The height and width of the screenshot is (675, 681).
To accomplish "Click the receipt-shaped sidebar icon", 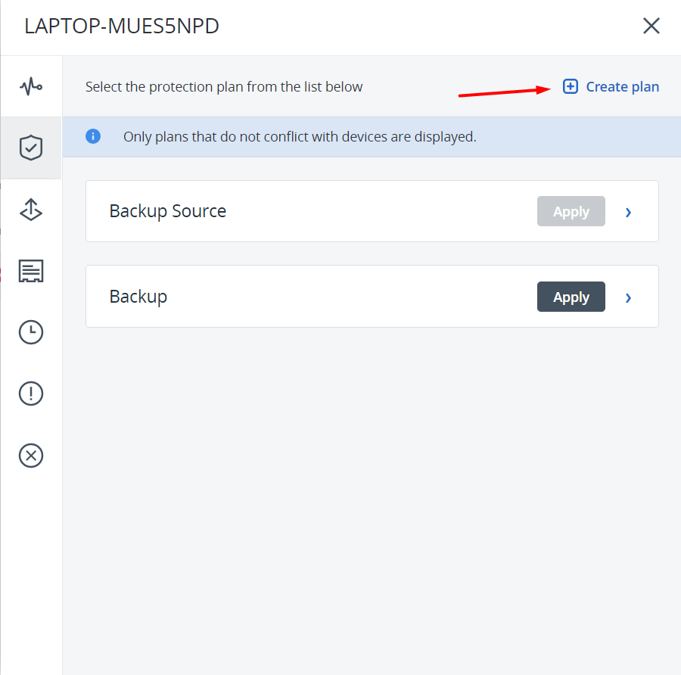I will click(31, 271).
